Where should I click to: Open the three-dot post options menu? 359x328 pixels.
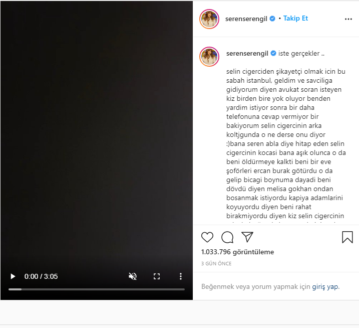[x=348, y=19]
